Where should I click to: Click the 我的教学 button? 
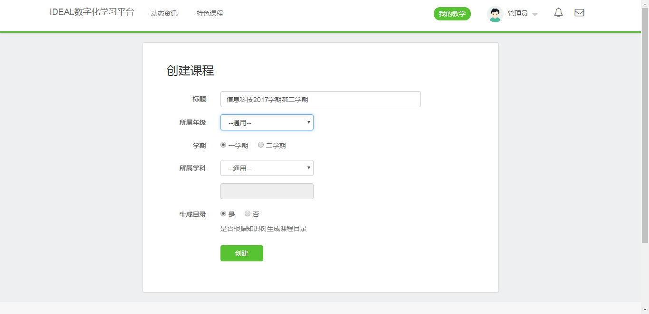pyautogui.click(x=452, y=14)
